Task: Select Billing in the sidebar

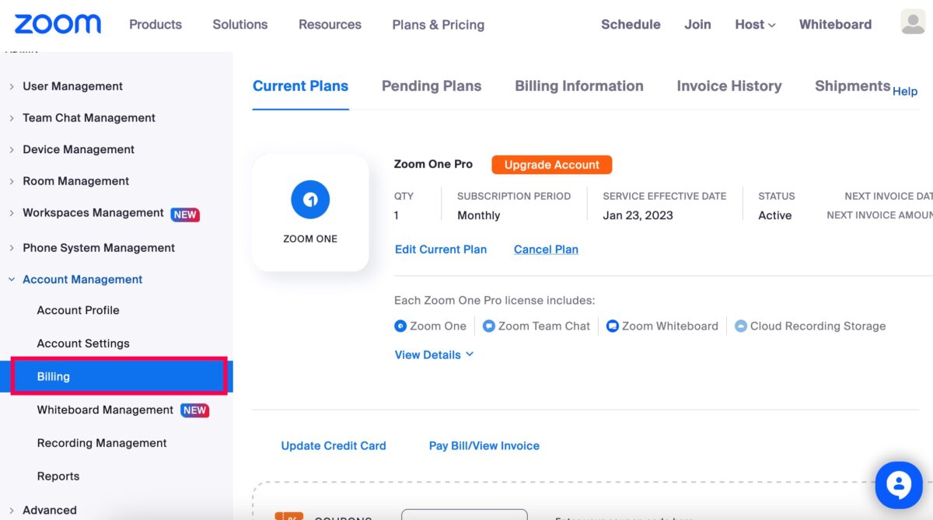Action: 119,376
